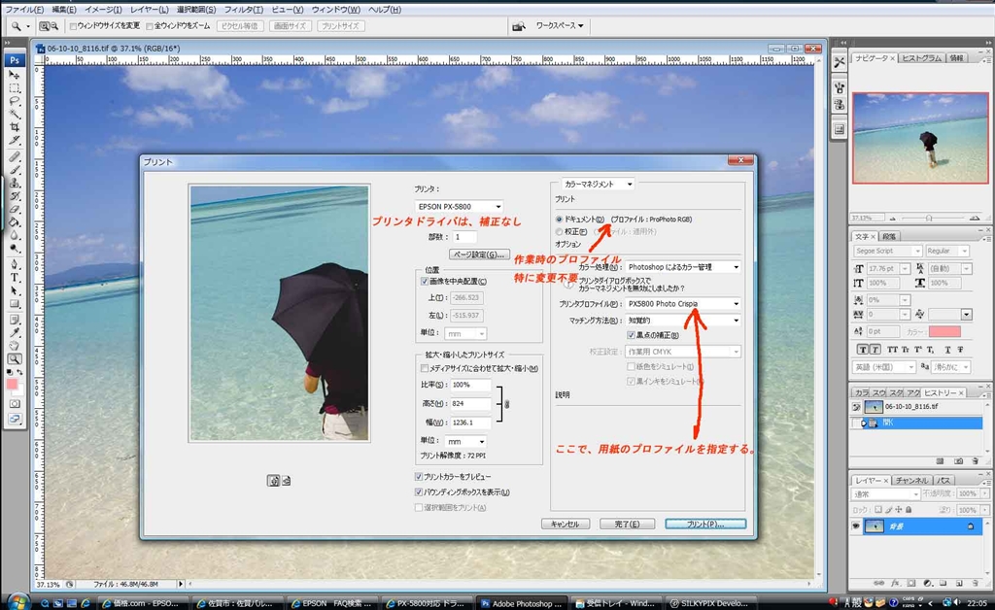Click the trash icon in Layers panel
Viewport: 995px width, 610px height.
click(x=976, y=582)
